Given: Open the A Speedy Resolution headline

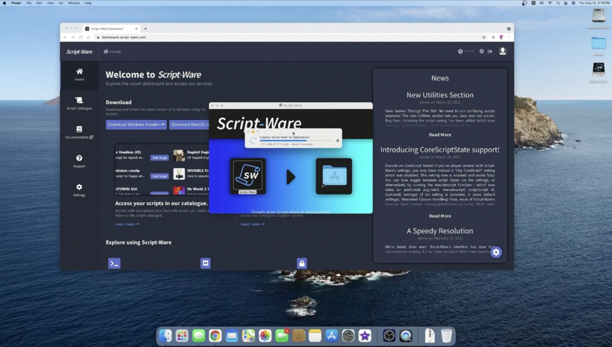Looking at the screenshot, I should (440, 231).
